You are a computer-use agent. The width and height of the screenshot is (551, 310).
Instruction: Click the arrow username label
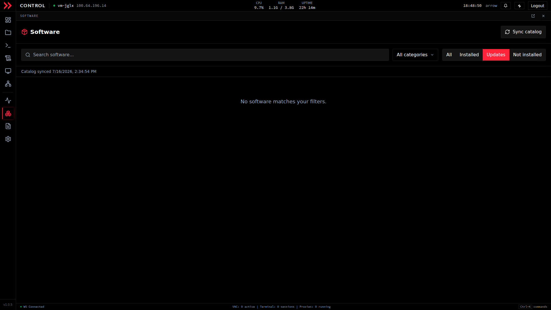491,6
